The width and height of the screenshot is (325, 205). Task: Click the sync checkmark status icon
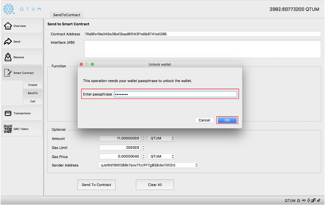pyautogui.click(x=319, y=200)
